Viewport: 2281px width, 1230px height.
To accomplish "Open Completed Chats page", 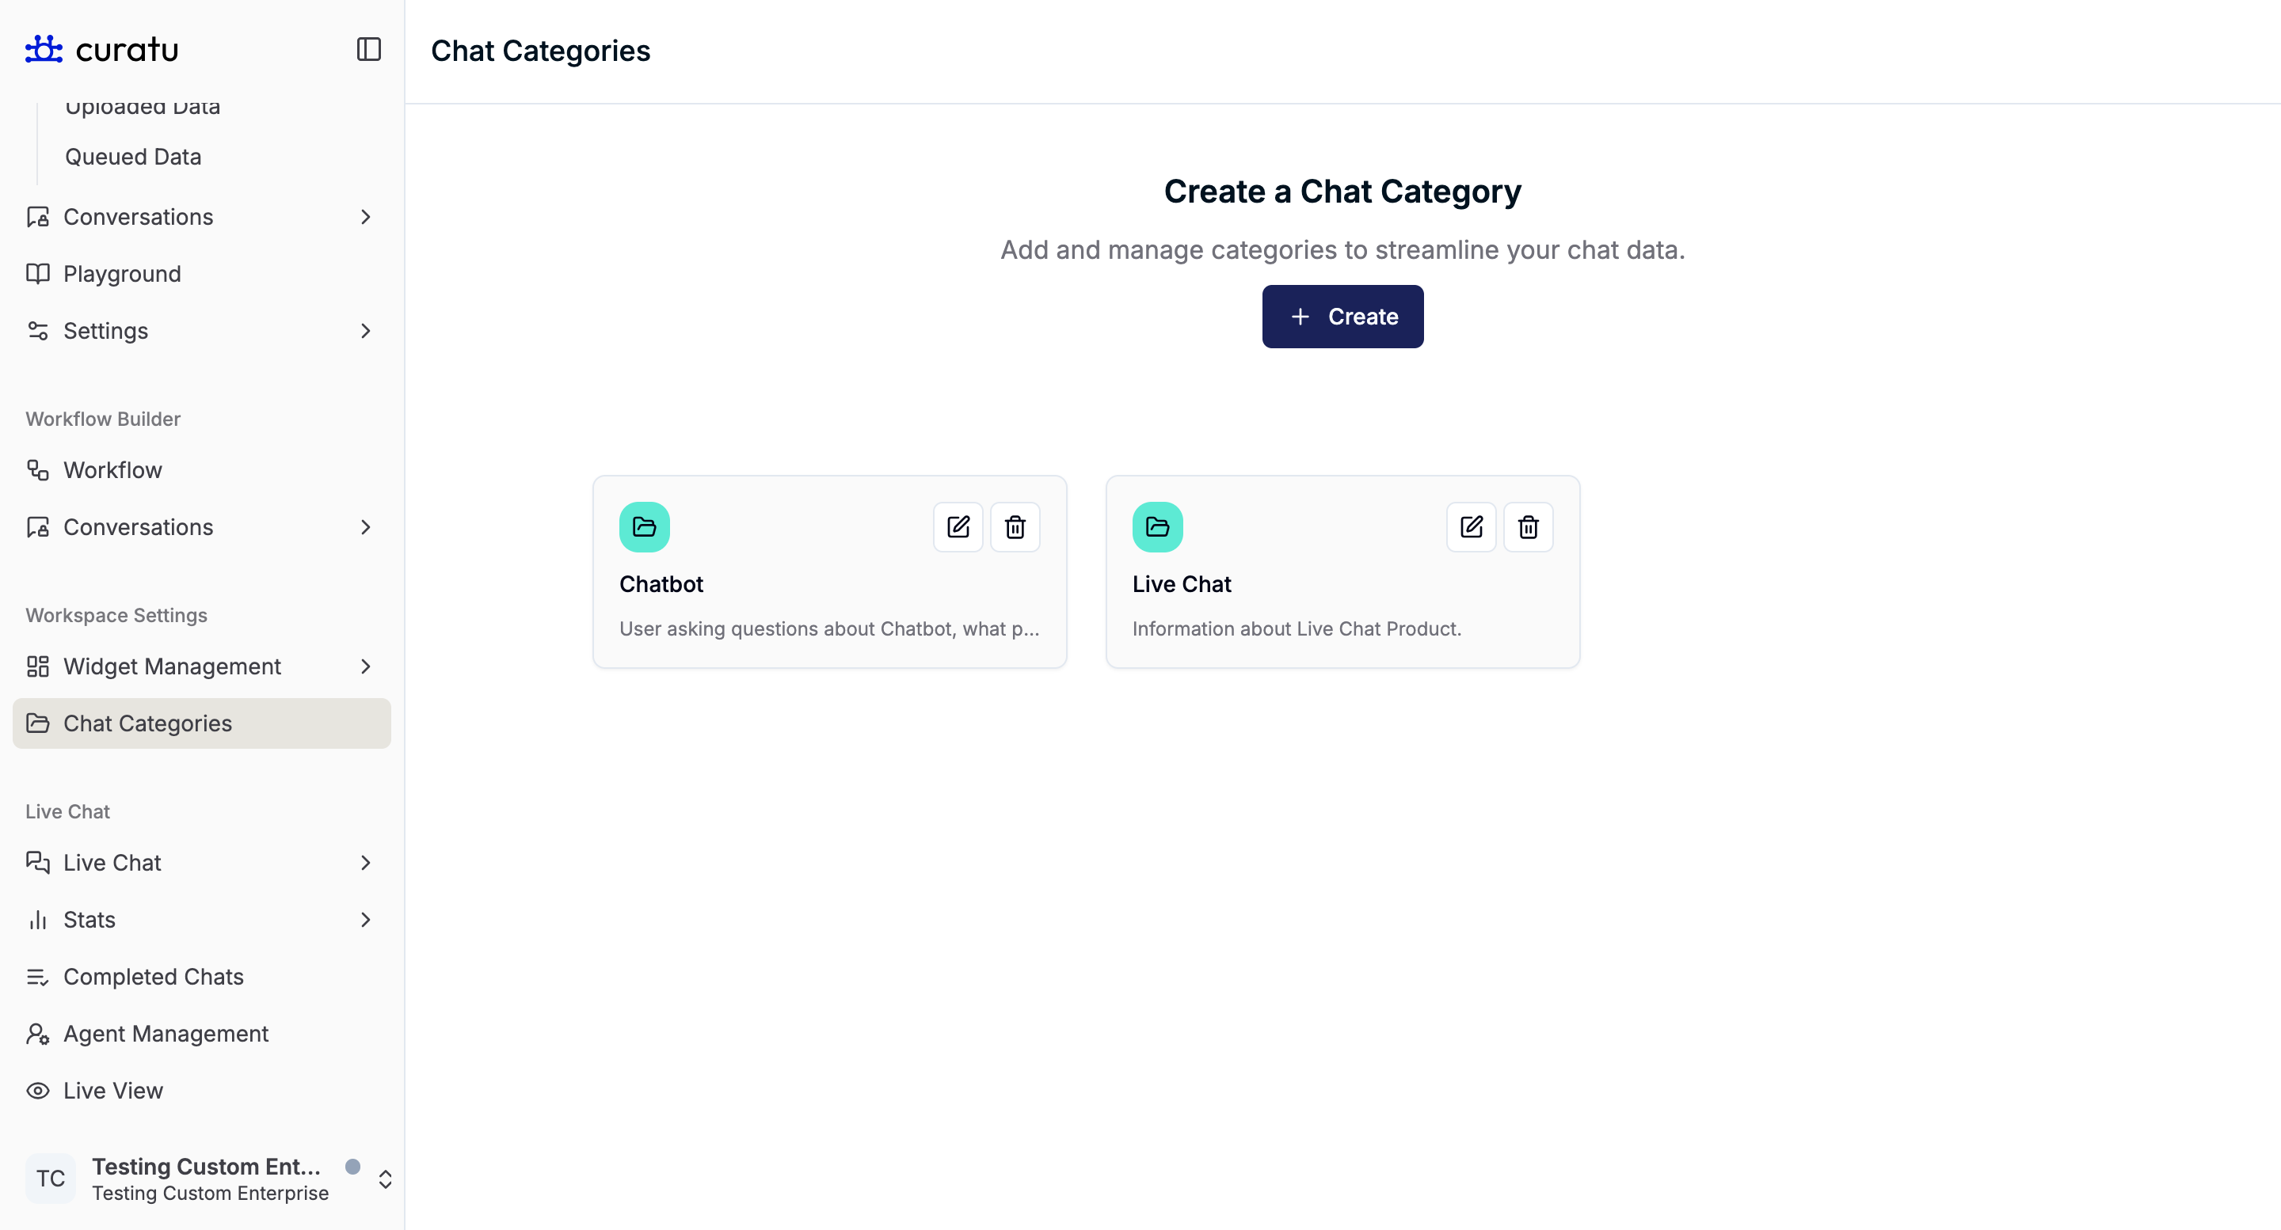I will [x=153, y=977].
